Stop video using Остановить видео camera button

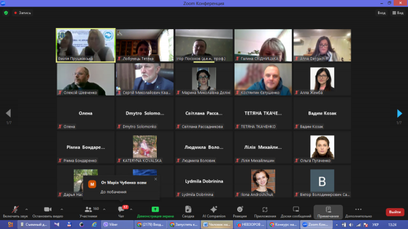(x=48, y=212)
